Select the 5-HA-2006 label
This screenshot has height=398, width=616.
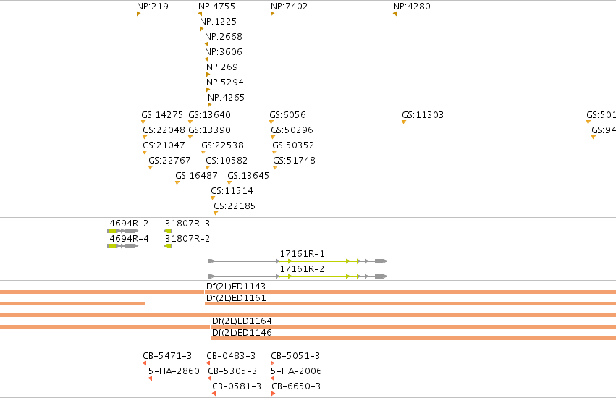296,371
